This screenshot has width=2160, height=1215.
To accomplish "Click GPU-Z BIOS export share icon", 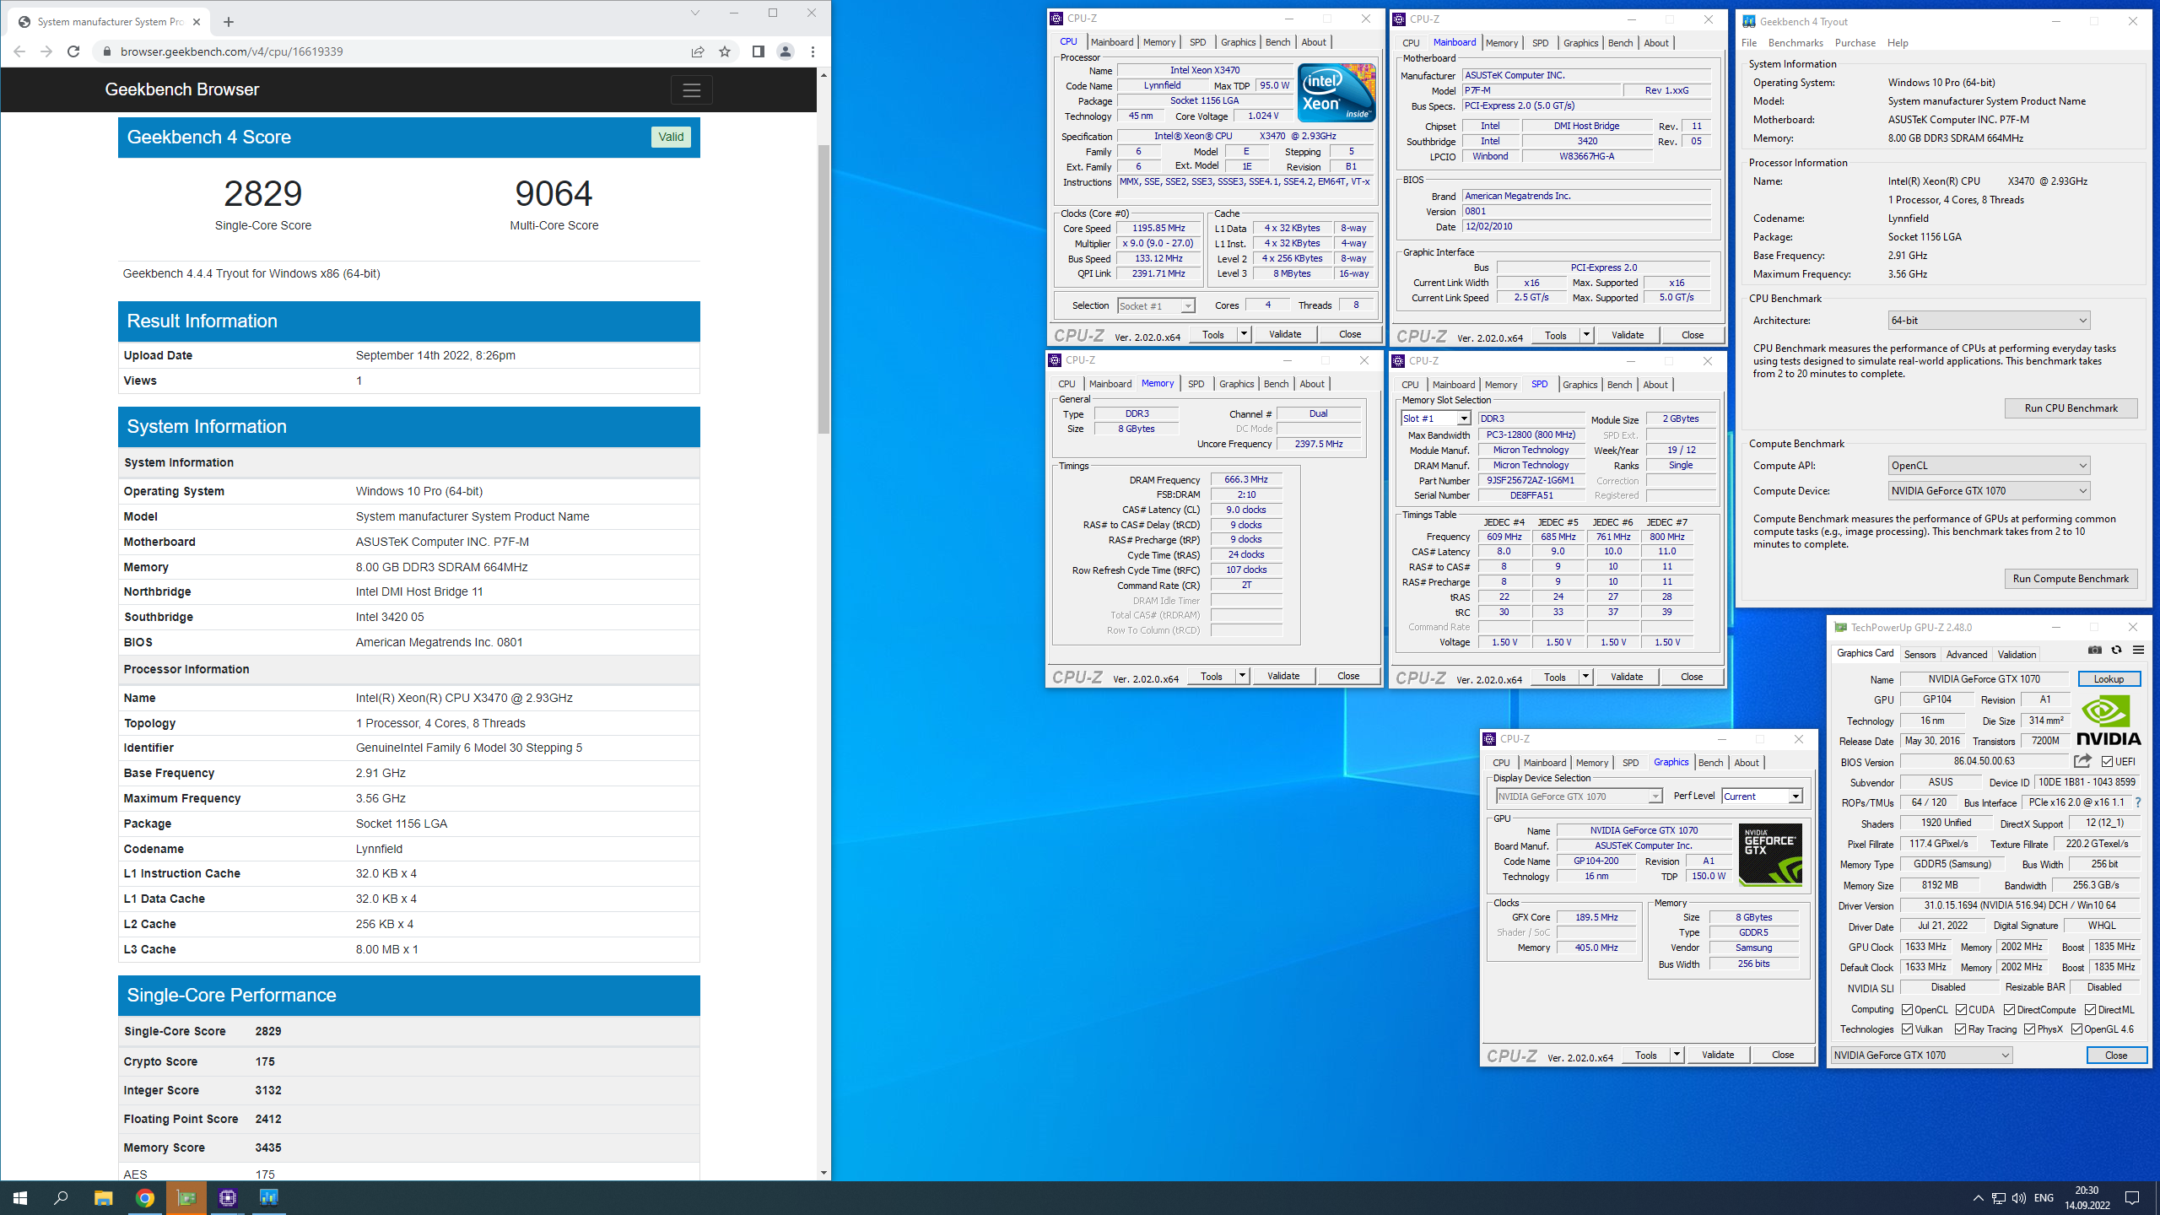I will [2082, 761].
